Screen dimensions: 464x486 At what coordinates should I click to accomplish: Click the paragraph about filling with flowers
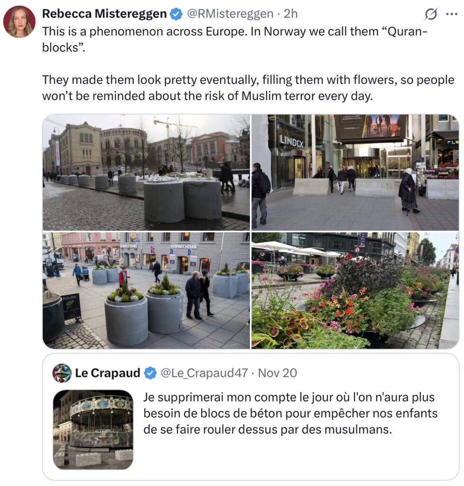pos(248,87)
